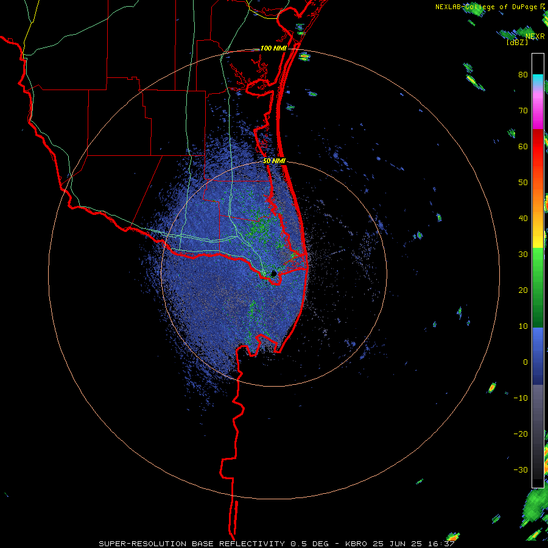Viewport: 548px width, 548px height.
Task: Click the 50 value on the dBZ scale
Action: coord(523,183)
